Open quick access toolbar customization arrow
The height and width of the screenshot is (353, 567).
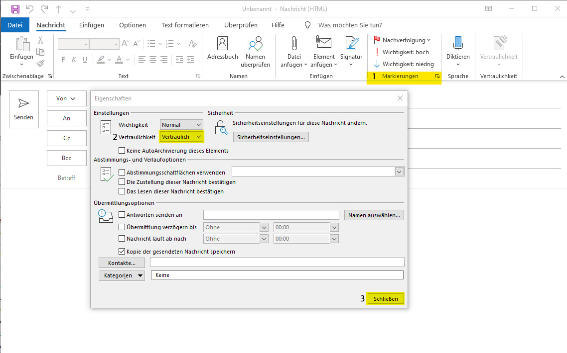pos(88,9)
